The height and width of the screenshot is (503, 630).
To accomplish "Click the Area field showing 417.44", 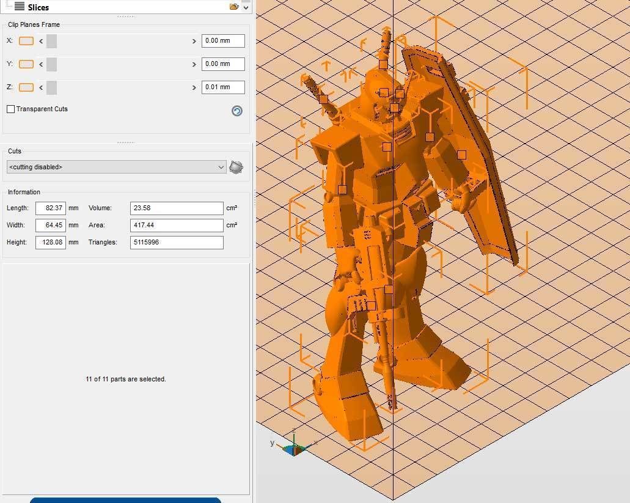I will click(177, 226).
